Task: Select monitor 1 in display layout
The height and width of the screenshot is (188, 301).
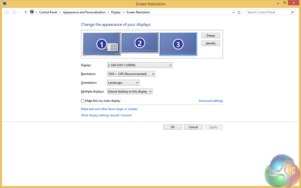Action: click(101, 44)
